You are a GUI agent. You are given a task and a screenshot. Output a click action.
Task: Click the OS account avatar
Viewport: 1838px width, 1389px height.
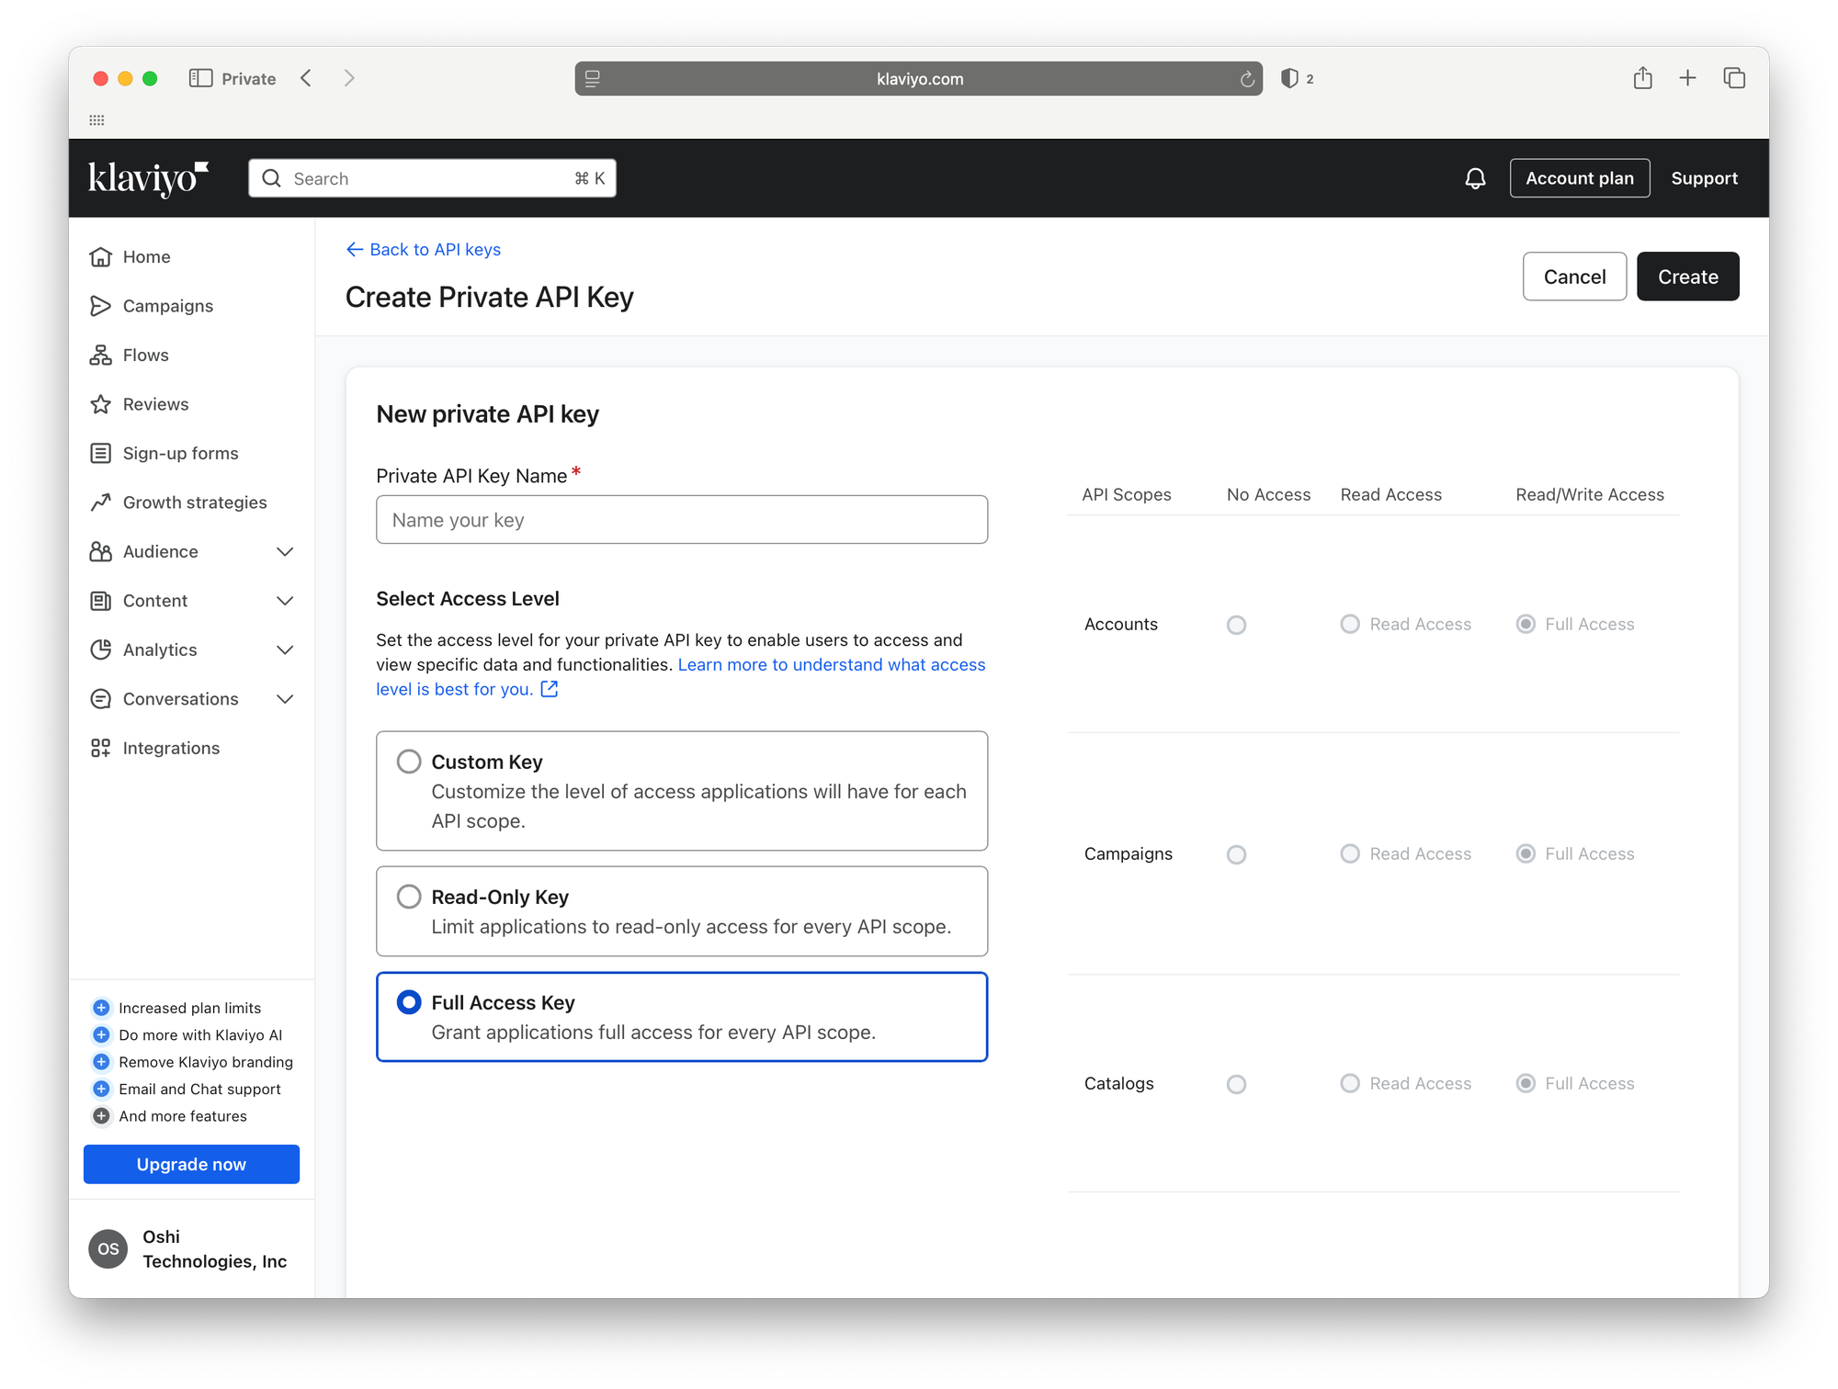(x=108, y=1249)
